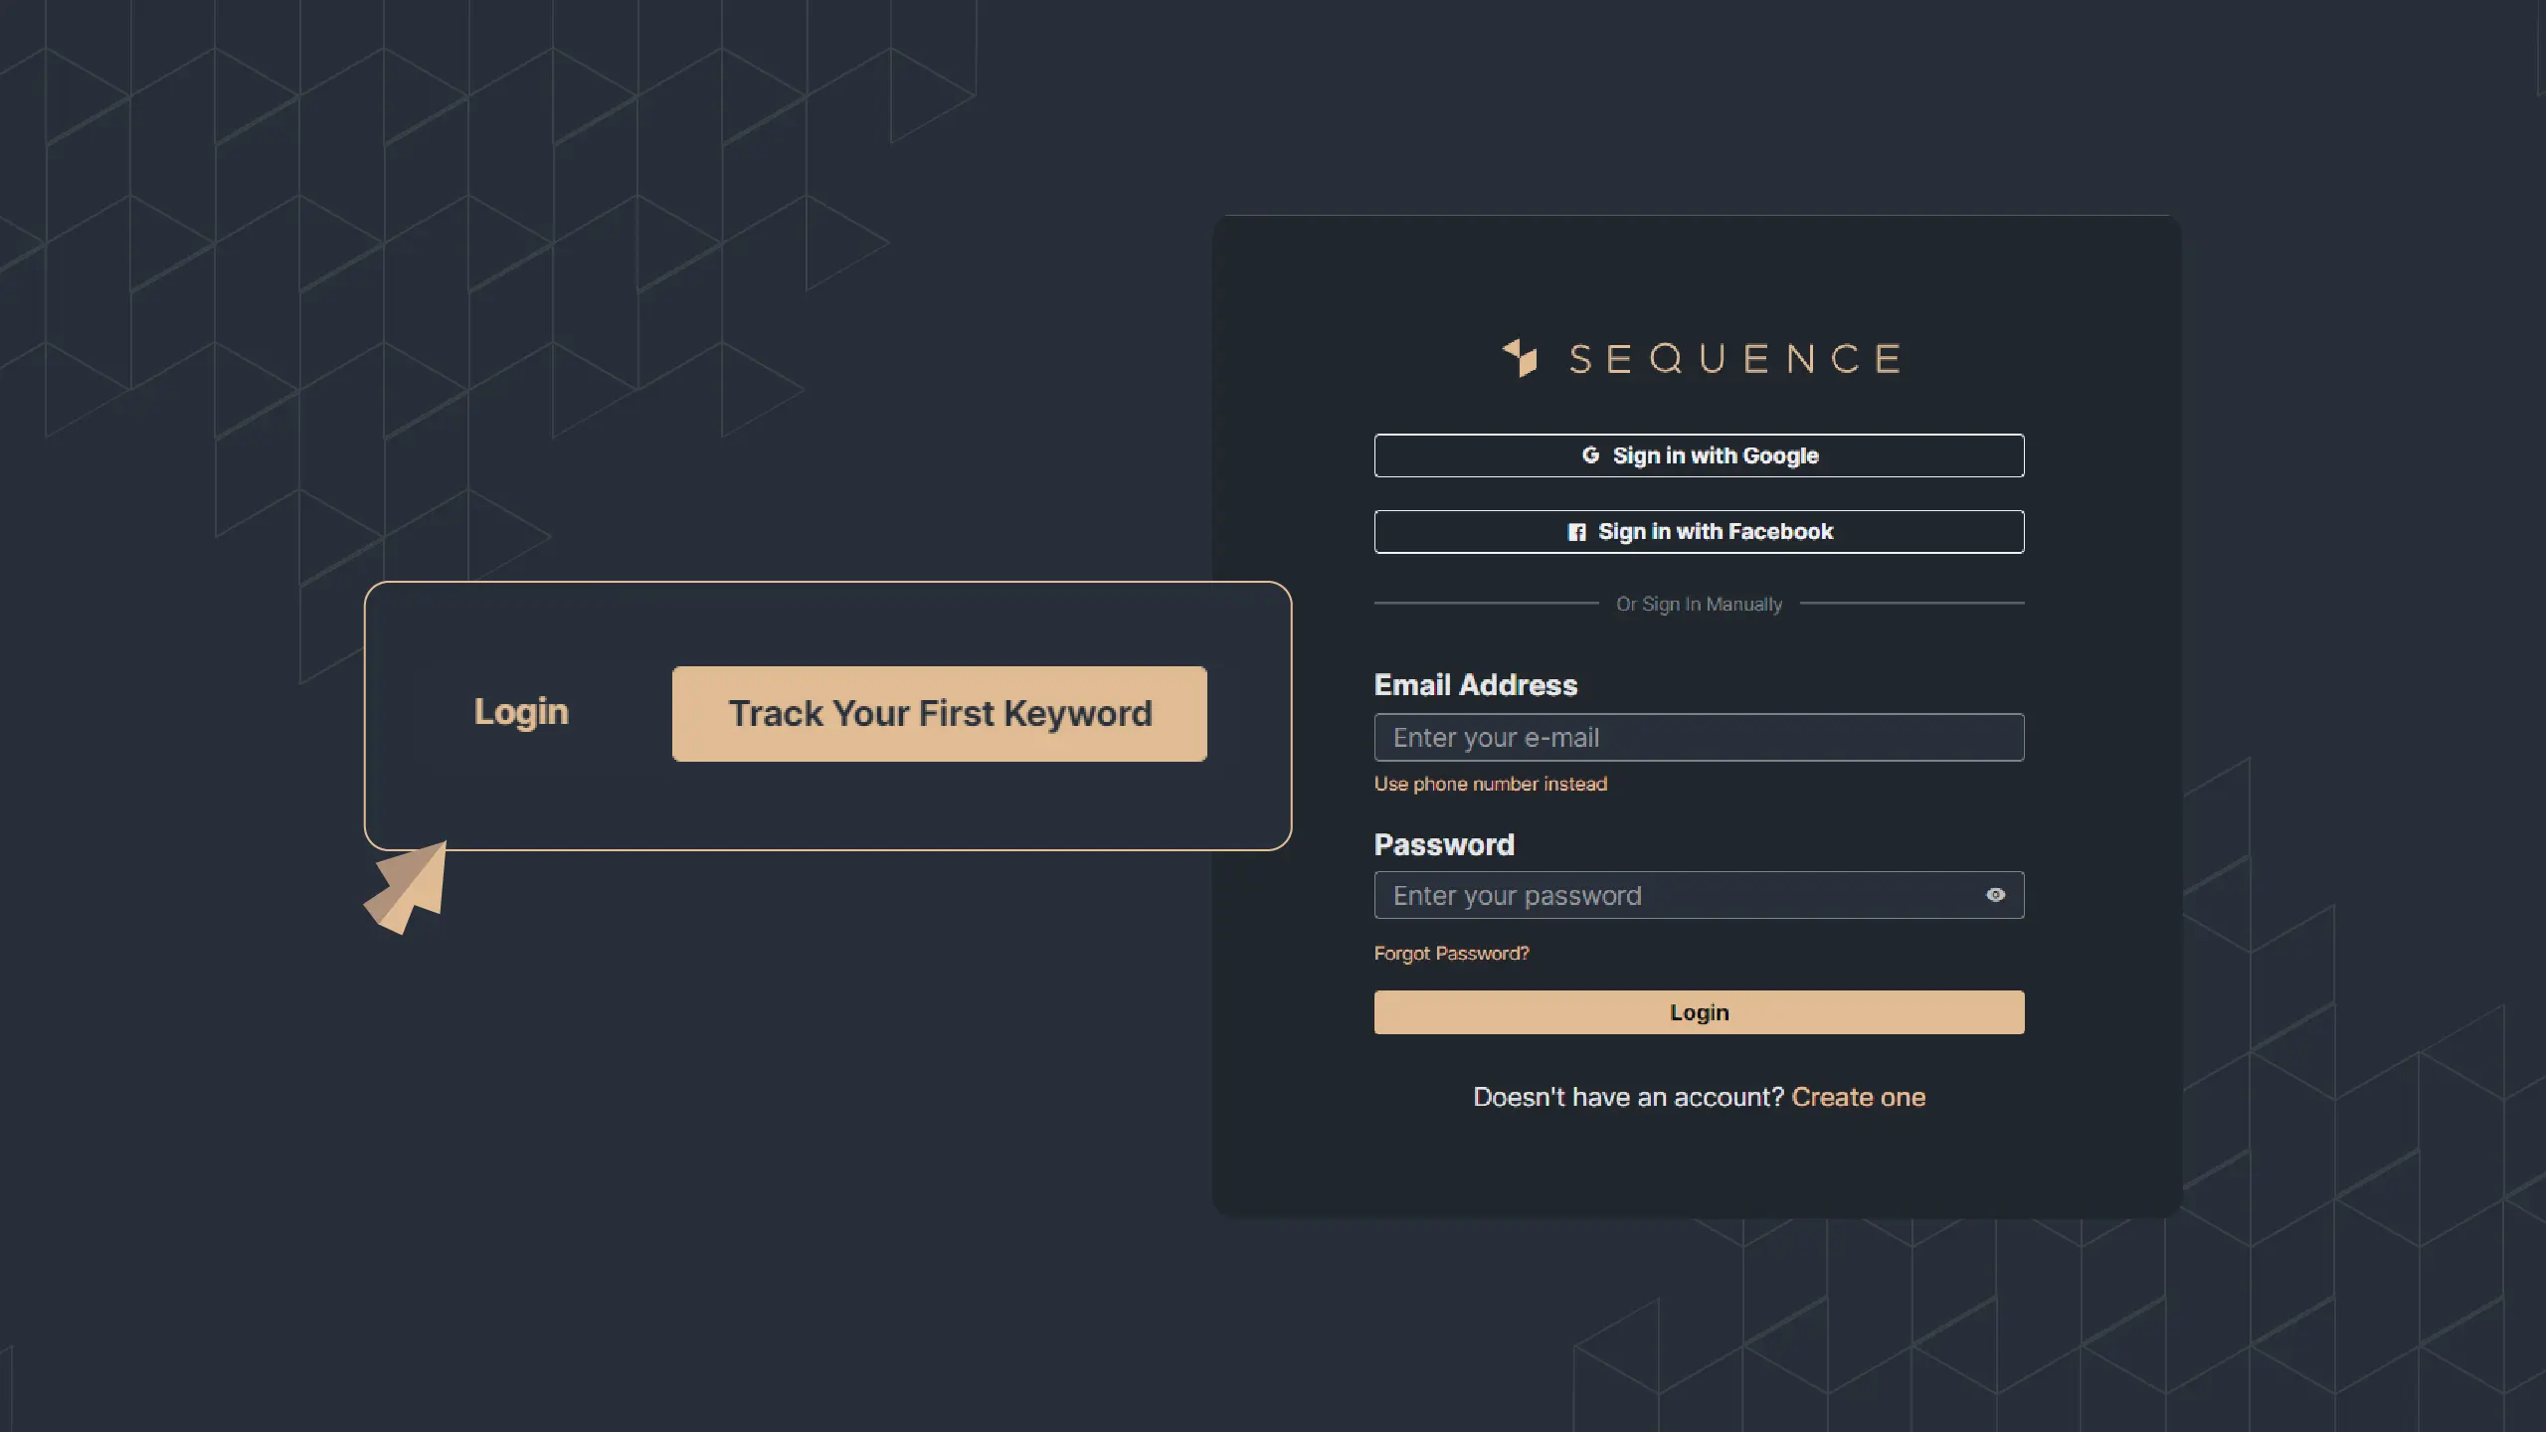Click the Track Your First Keyword button
Screen dimensions: 2546x1432
[x=939, y=713]
